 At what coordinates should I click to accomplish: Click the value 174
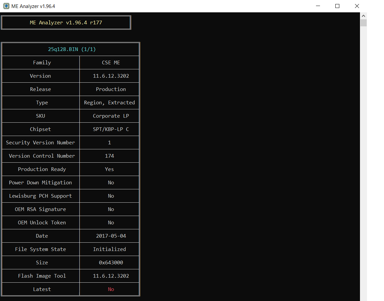[109, 156]
